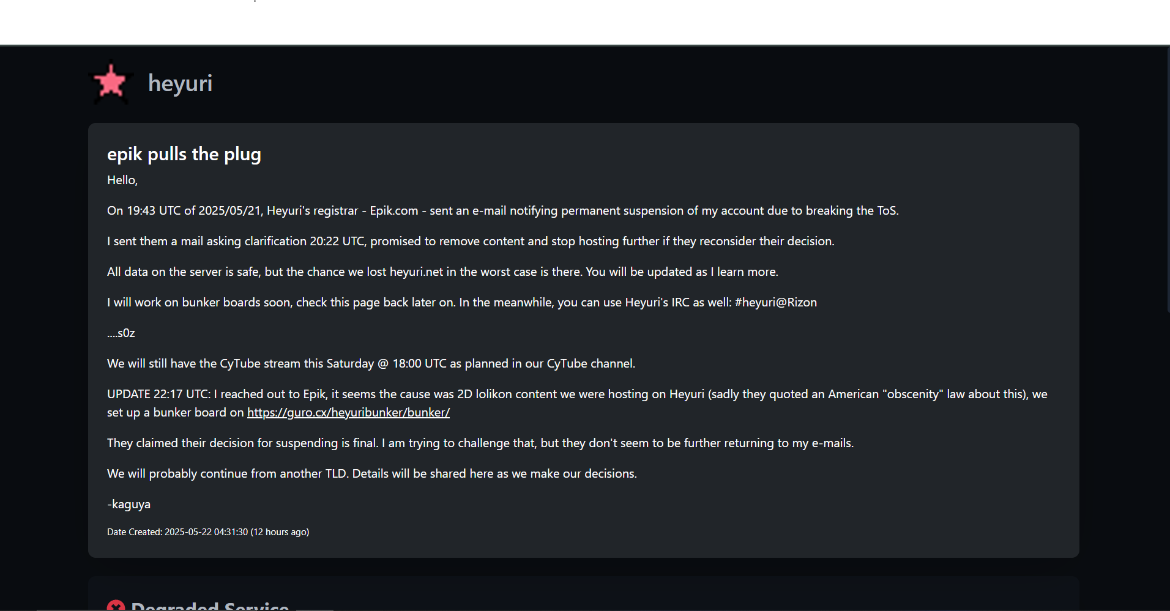Click the "Epik.com" registrar name text

pos(393,210)
